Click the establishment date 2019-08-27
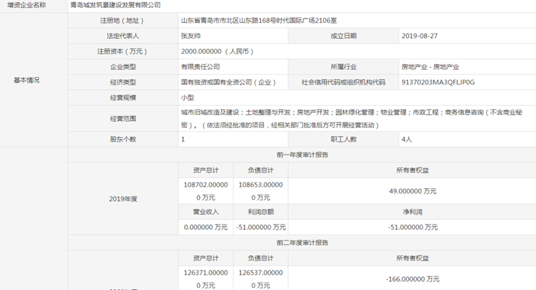Screen dimensions: 536x290 coord(419,36)
